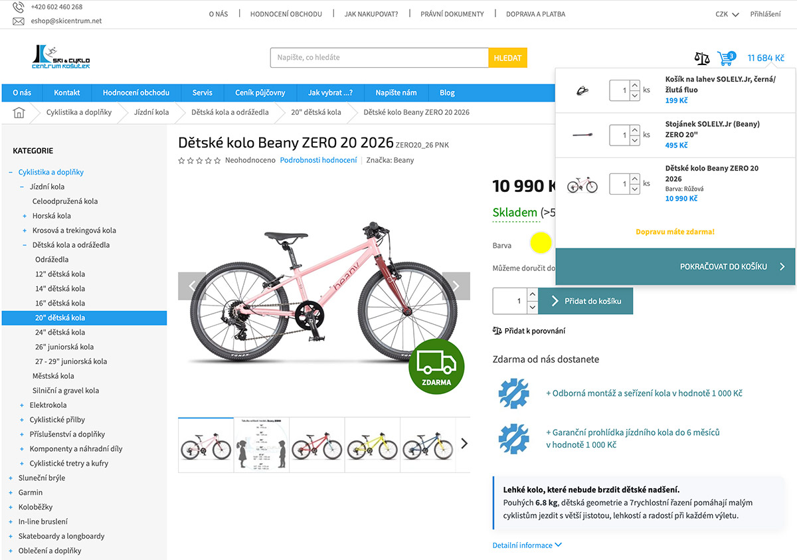Select the size chart thumbnail
The image size is (797, 560).
click(262, 445)
